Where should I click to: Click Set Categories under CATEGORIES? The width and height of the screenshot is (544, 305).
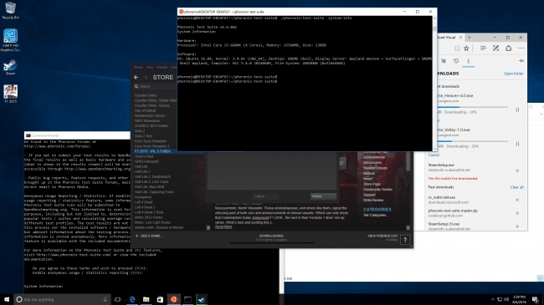click(376, 216)
